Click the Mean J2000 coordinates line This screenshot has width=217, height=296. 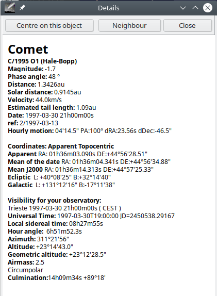click(81, 170)
